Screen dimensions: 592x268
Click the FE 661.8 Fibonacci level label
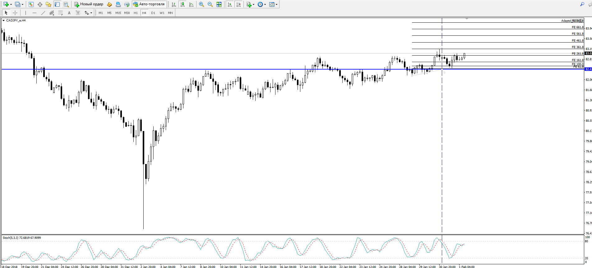point(578,27)
